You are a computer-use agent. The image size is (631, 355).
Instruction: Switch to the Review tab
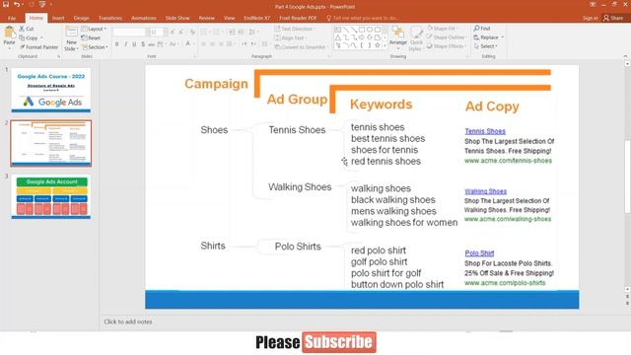pyautogui.click(x=206, y=18)
